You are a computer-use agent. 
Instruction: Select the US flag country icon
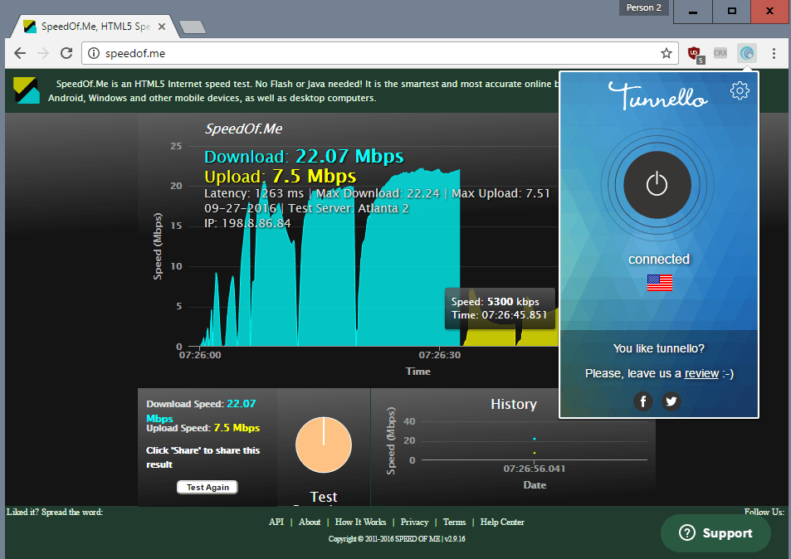point(659,282)
